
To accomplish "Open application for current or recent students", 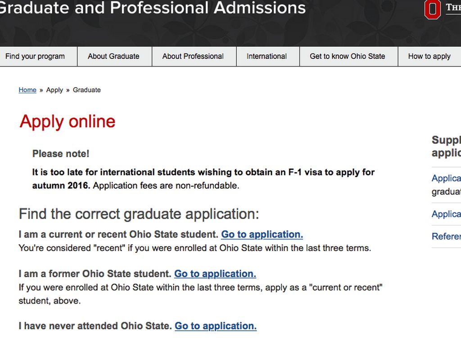I will (x=262, y=234).
